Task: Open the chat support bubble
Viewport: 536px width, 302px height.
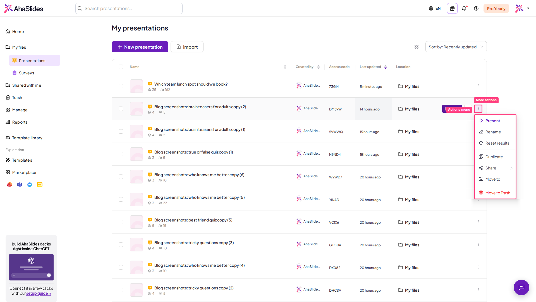Action: tap(521, 287)
